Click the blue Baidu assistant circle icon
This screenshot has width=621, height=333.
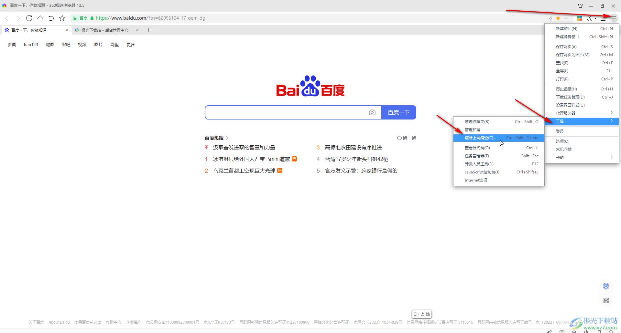(x=606, y=286)
